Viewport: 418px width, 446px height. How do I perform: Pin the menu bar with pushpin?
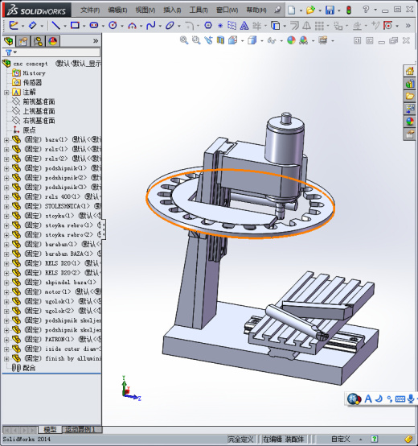pos(277,10)
